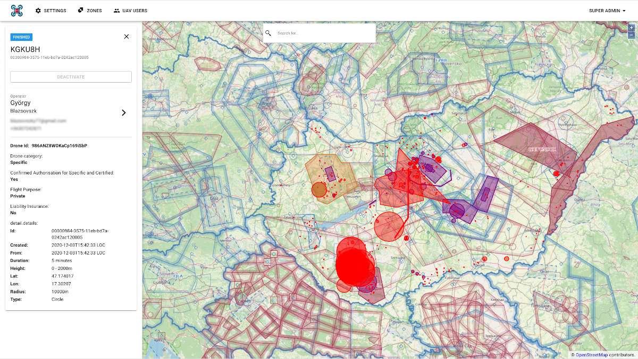Select the large solid red circle zone
Screen dimensions: 638x359
point(354,265)
